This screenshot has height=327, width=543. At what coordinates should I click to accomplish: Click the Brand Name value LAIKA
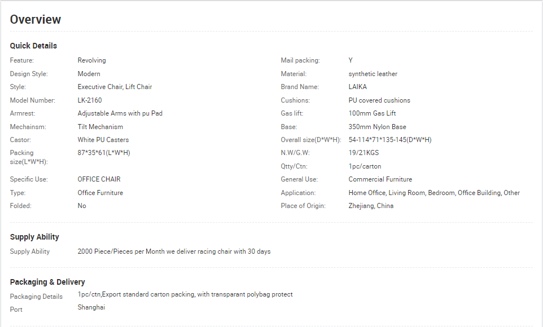pyautogui.click(x=358, y=87)
